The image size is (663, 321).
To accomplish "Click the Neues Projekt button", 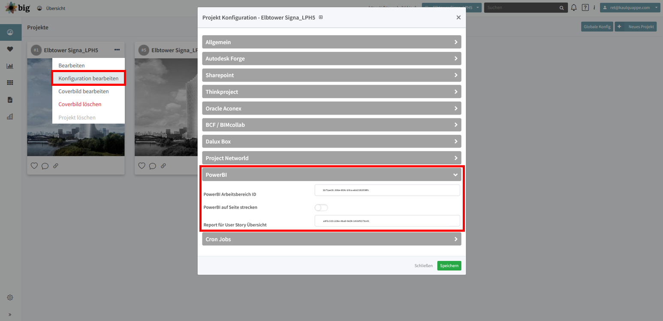I will (x=636, y=27).
